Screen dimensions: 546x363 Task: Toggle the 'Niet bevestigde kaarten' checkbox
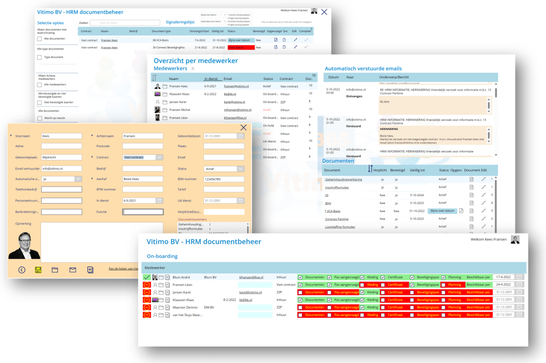[x=39, y=102]
